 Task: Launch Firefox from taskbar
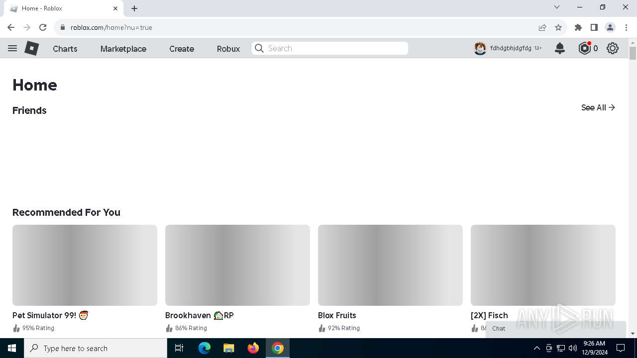(x=253, y=348)
